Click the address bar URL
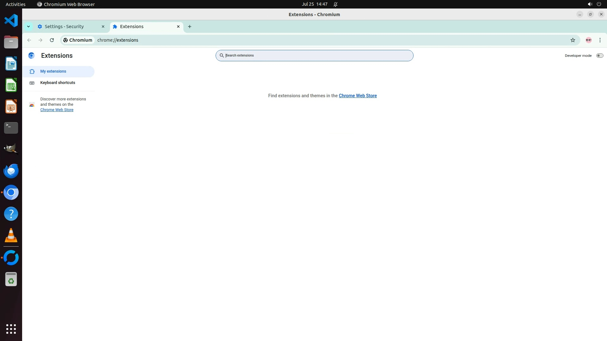The height and width of the screenshot is (341, 607). pos(118,40)
